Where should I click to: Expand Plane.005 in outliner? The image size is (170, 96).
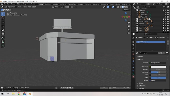137,17
